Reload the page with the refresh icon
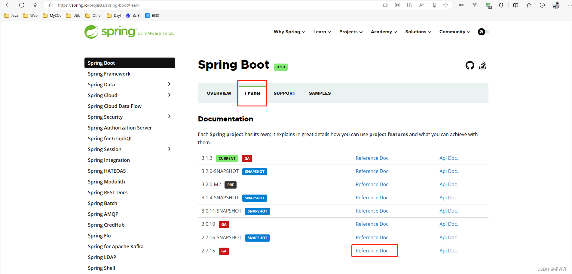 pos(22,5)
